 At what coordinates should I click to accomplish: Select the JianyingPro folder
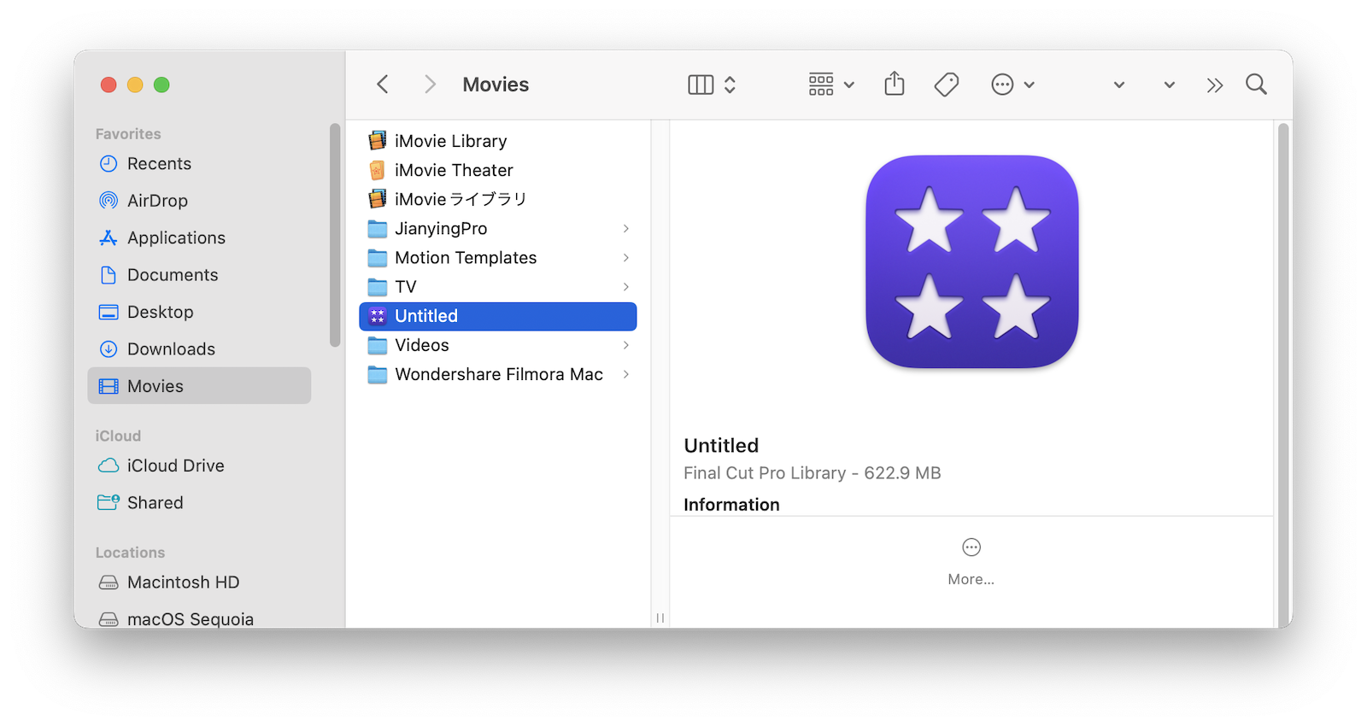pyautogui.click(x=498, y=228)
